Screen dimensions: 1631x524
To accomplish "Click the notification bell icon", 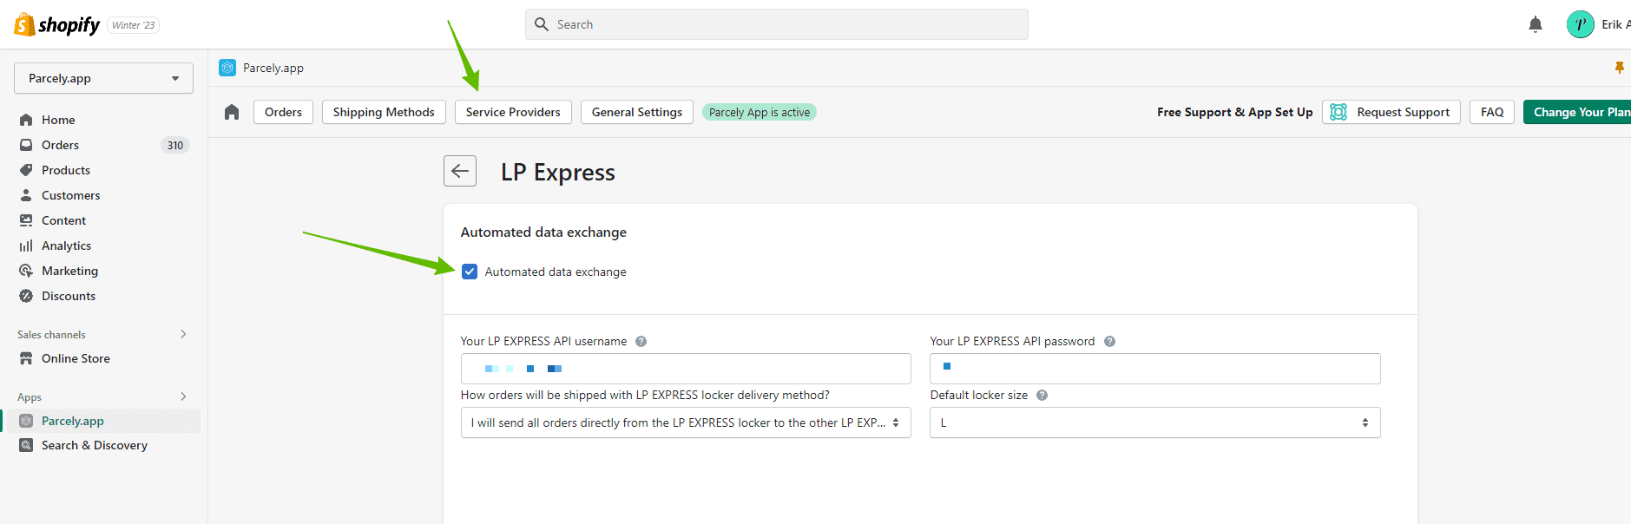I will pos(1535,24).
